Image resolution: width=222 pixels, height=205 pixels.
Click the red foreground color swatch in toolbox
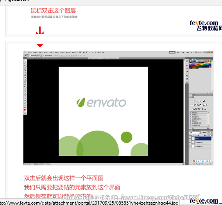(x=25, y=110)
